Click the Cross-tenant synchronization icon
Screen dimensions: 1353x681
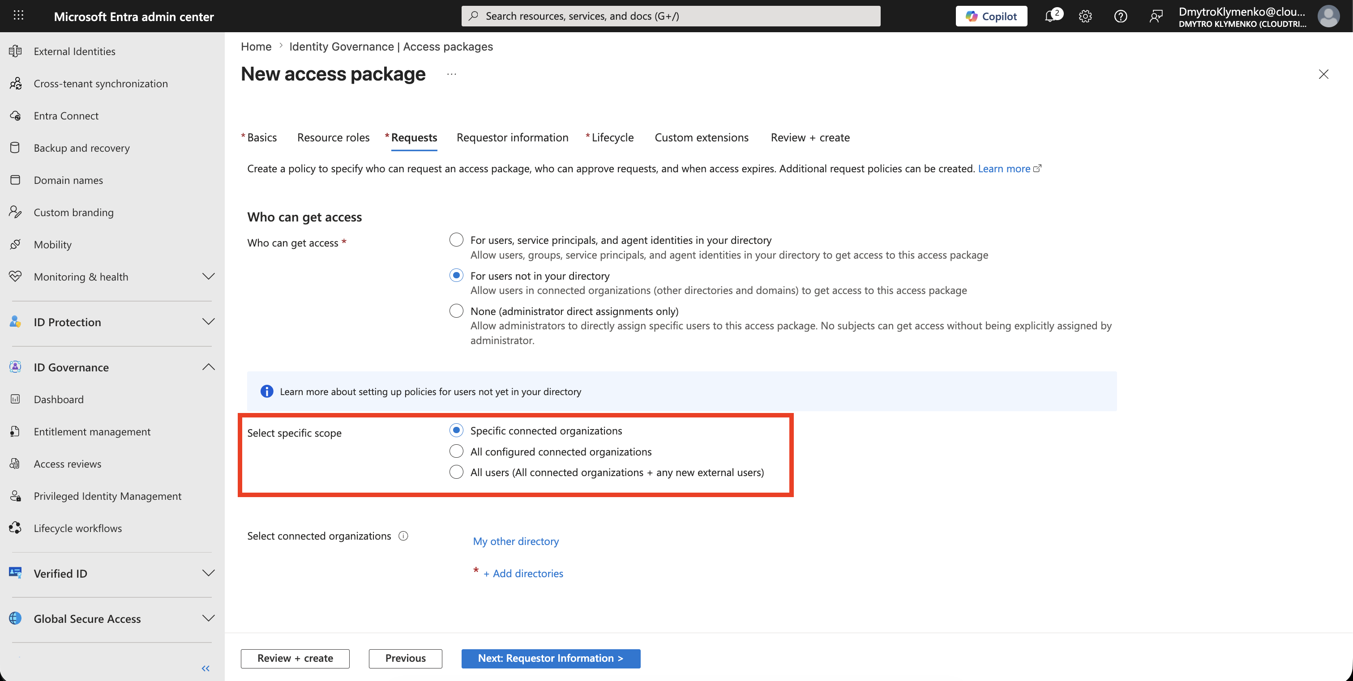coord(15,84)
